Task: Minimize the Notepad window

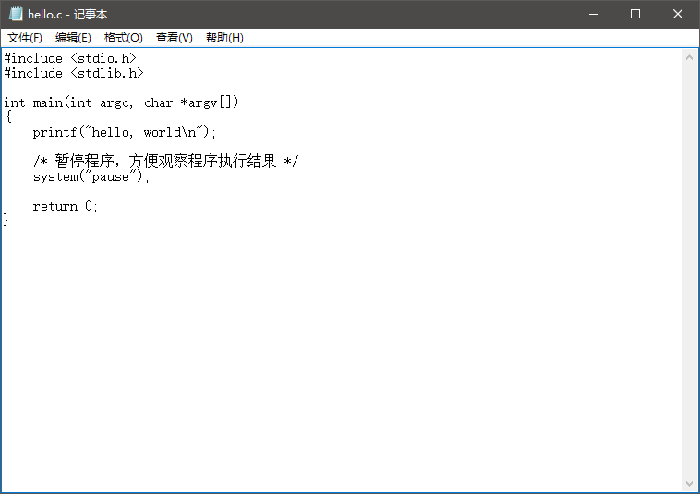Action: click(593, 14)
